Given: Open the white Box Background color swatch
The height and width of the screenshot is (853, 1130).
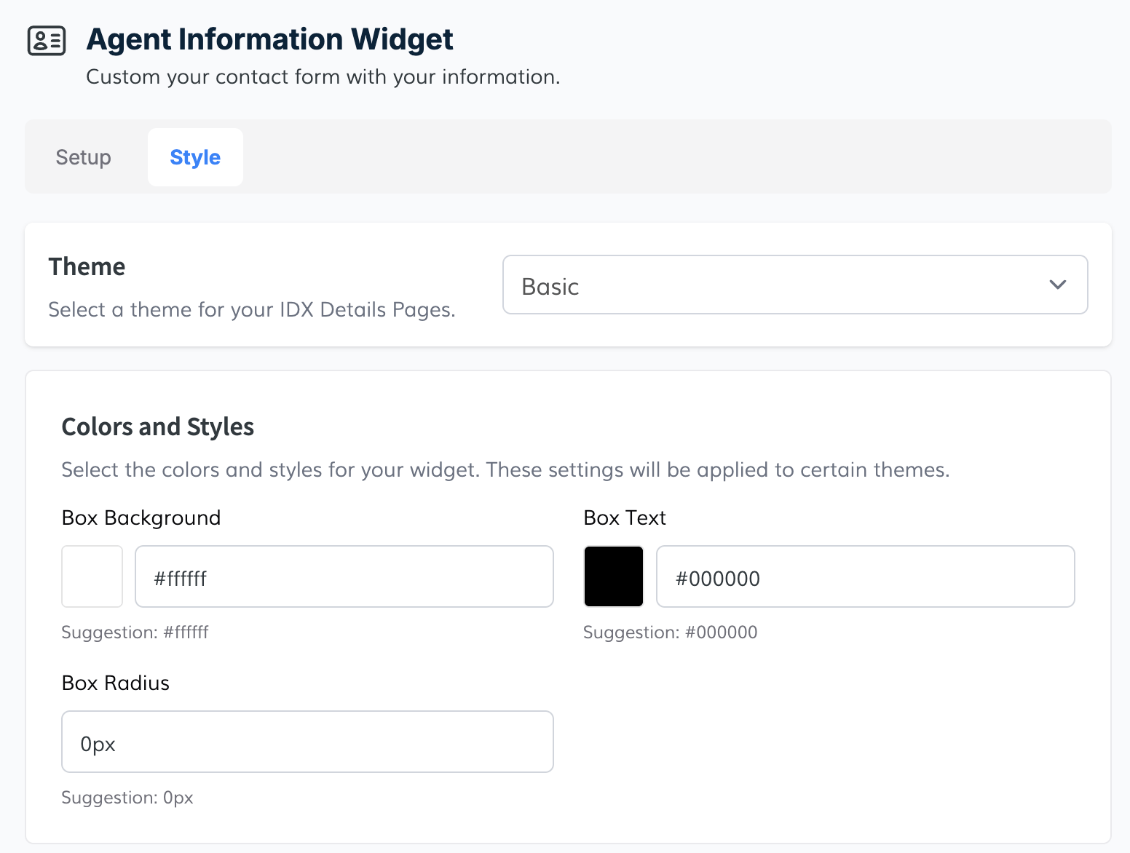Looking at the screenshot, I should 92,576.
